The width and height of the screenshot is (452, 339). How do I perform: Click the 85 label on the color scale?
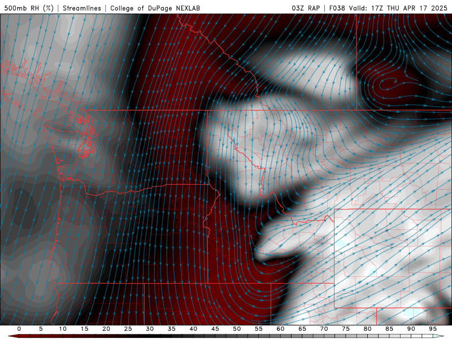click(389, 329)
